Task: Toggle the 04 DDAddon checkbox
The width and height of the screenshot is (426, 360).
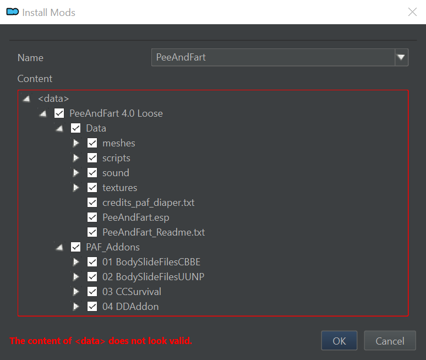Action: click(92, 307)
